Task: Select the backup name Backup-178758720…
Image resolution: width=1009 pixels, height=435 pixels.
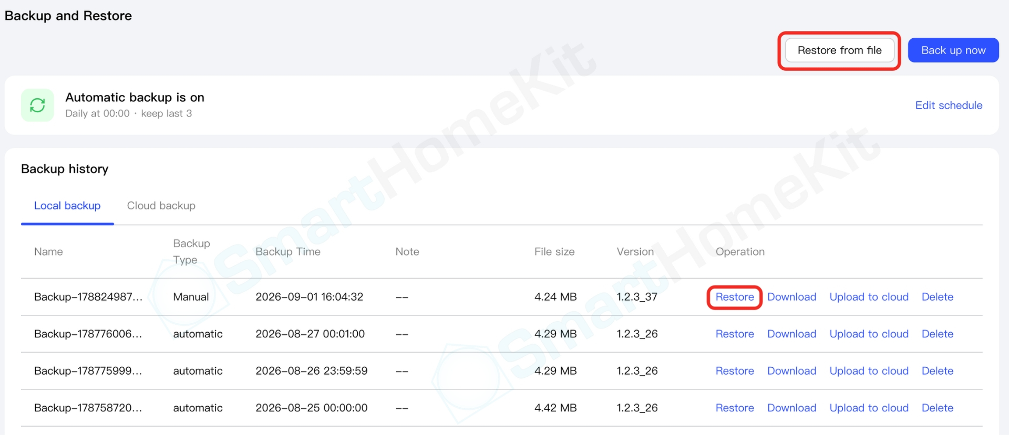Action: pyautogui.click(x=88, y=408)
